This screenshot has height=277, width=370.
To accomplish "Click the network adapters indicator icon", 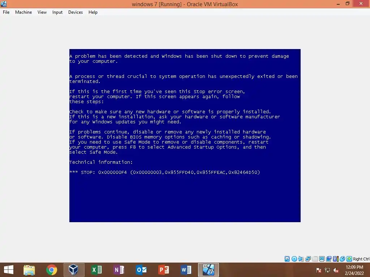I will [x=308, y=259].
